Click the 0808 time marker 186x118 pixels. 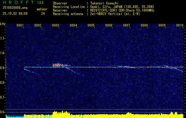(x=144, y=25)
